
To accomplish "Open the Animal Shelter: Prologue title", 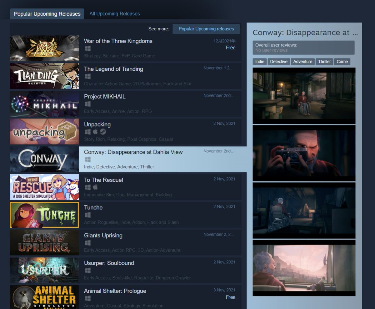I will click(x=115, y=291).
